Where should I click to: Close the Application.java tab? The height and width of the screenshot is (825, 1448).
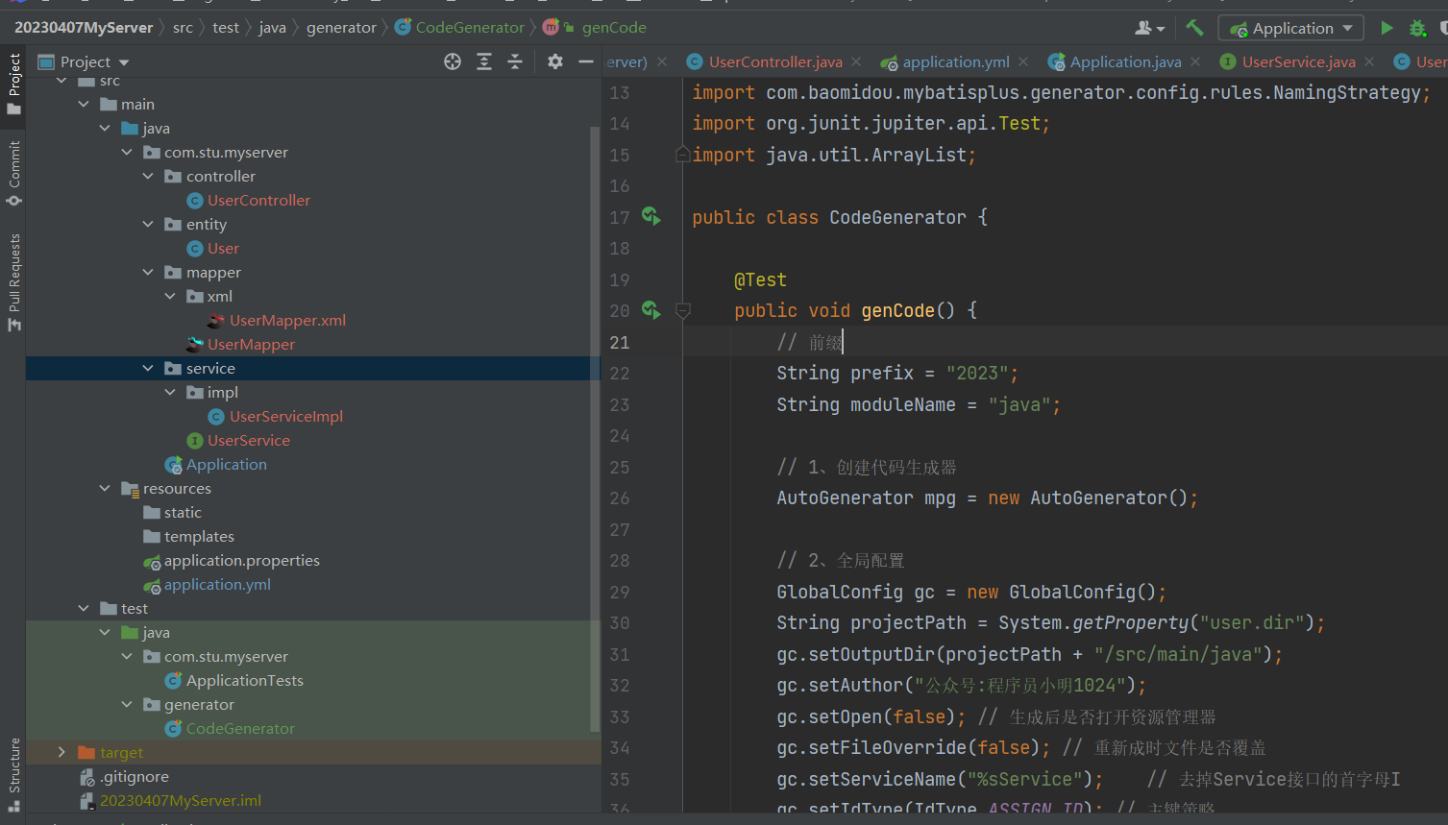coord(1195,61)
